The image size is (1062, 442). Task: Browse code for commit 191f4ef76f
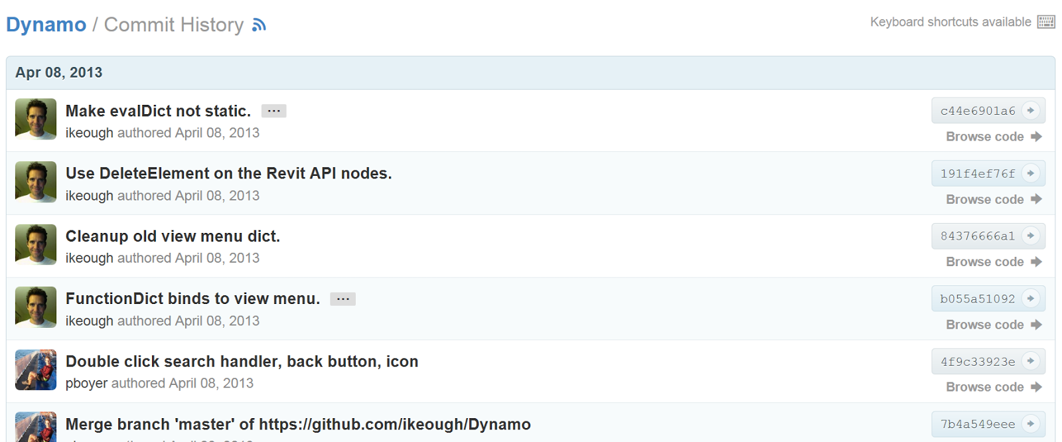(x=984, y=199)
